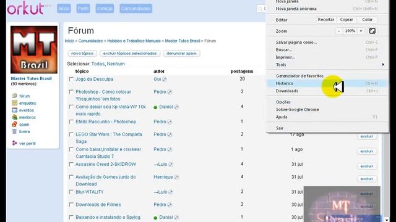Image resolution: width=396 pixels, height=222 pixels.
Task: Click Buscar in the Chrome menu
Action: pyautogui.click(x=327, y=50)
